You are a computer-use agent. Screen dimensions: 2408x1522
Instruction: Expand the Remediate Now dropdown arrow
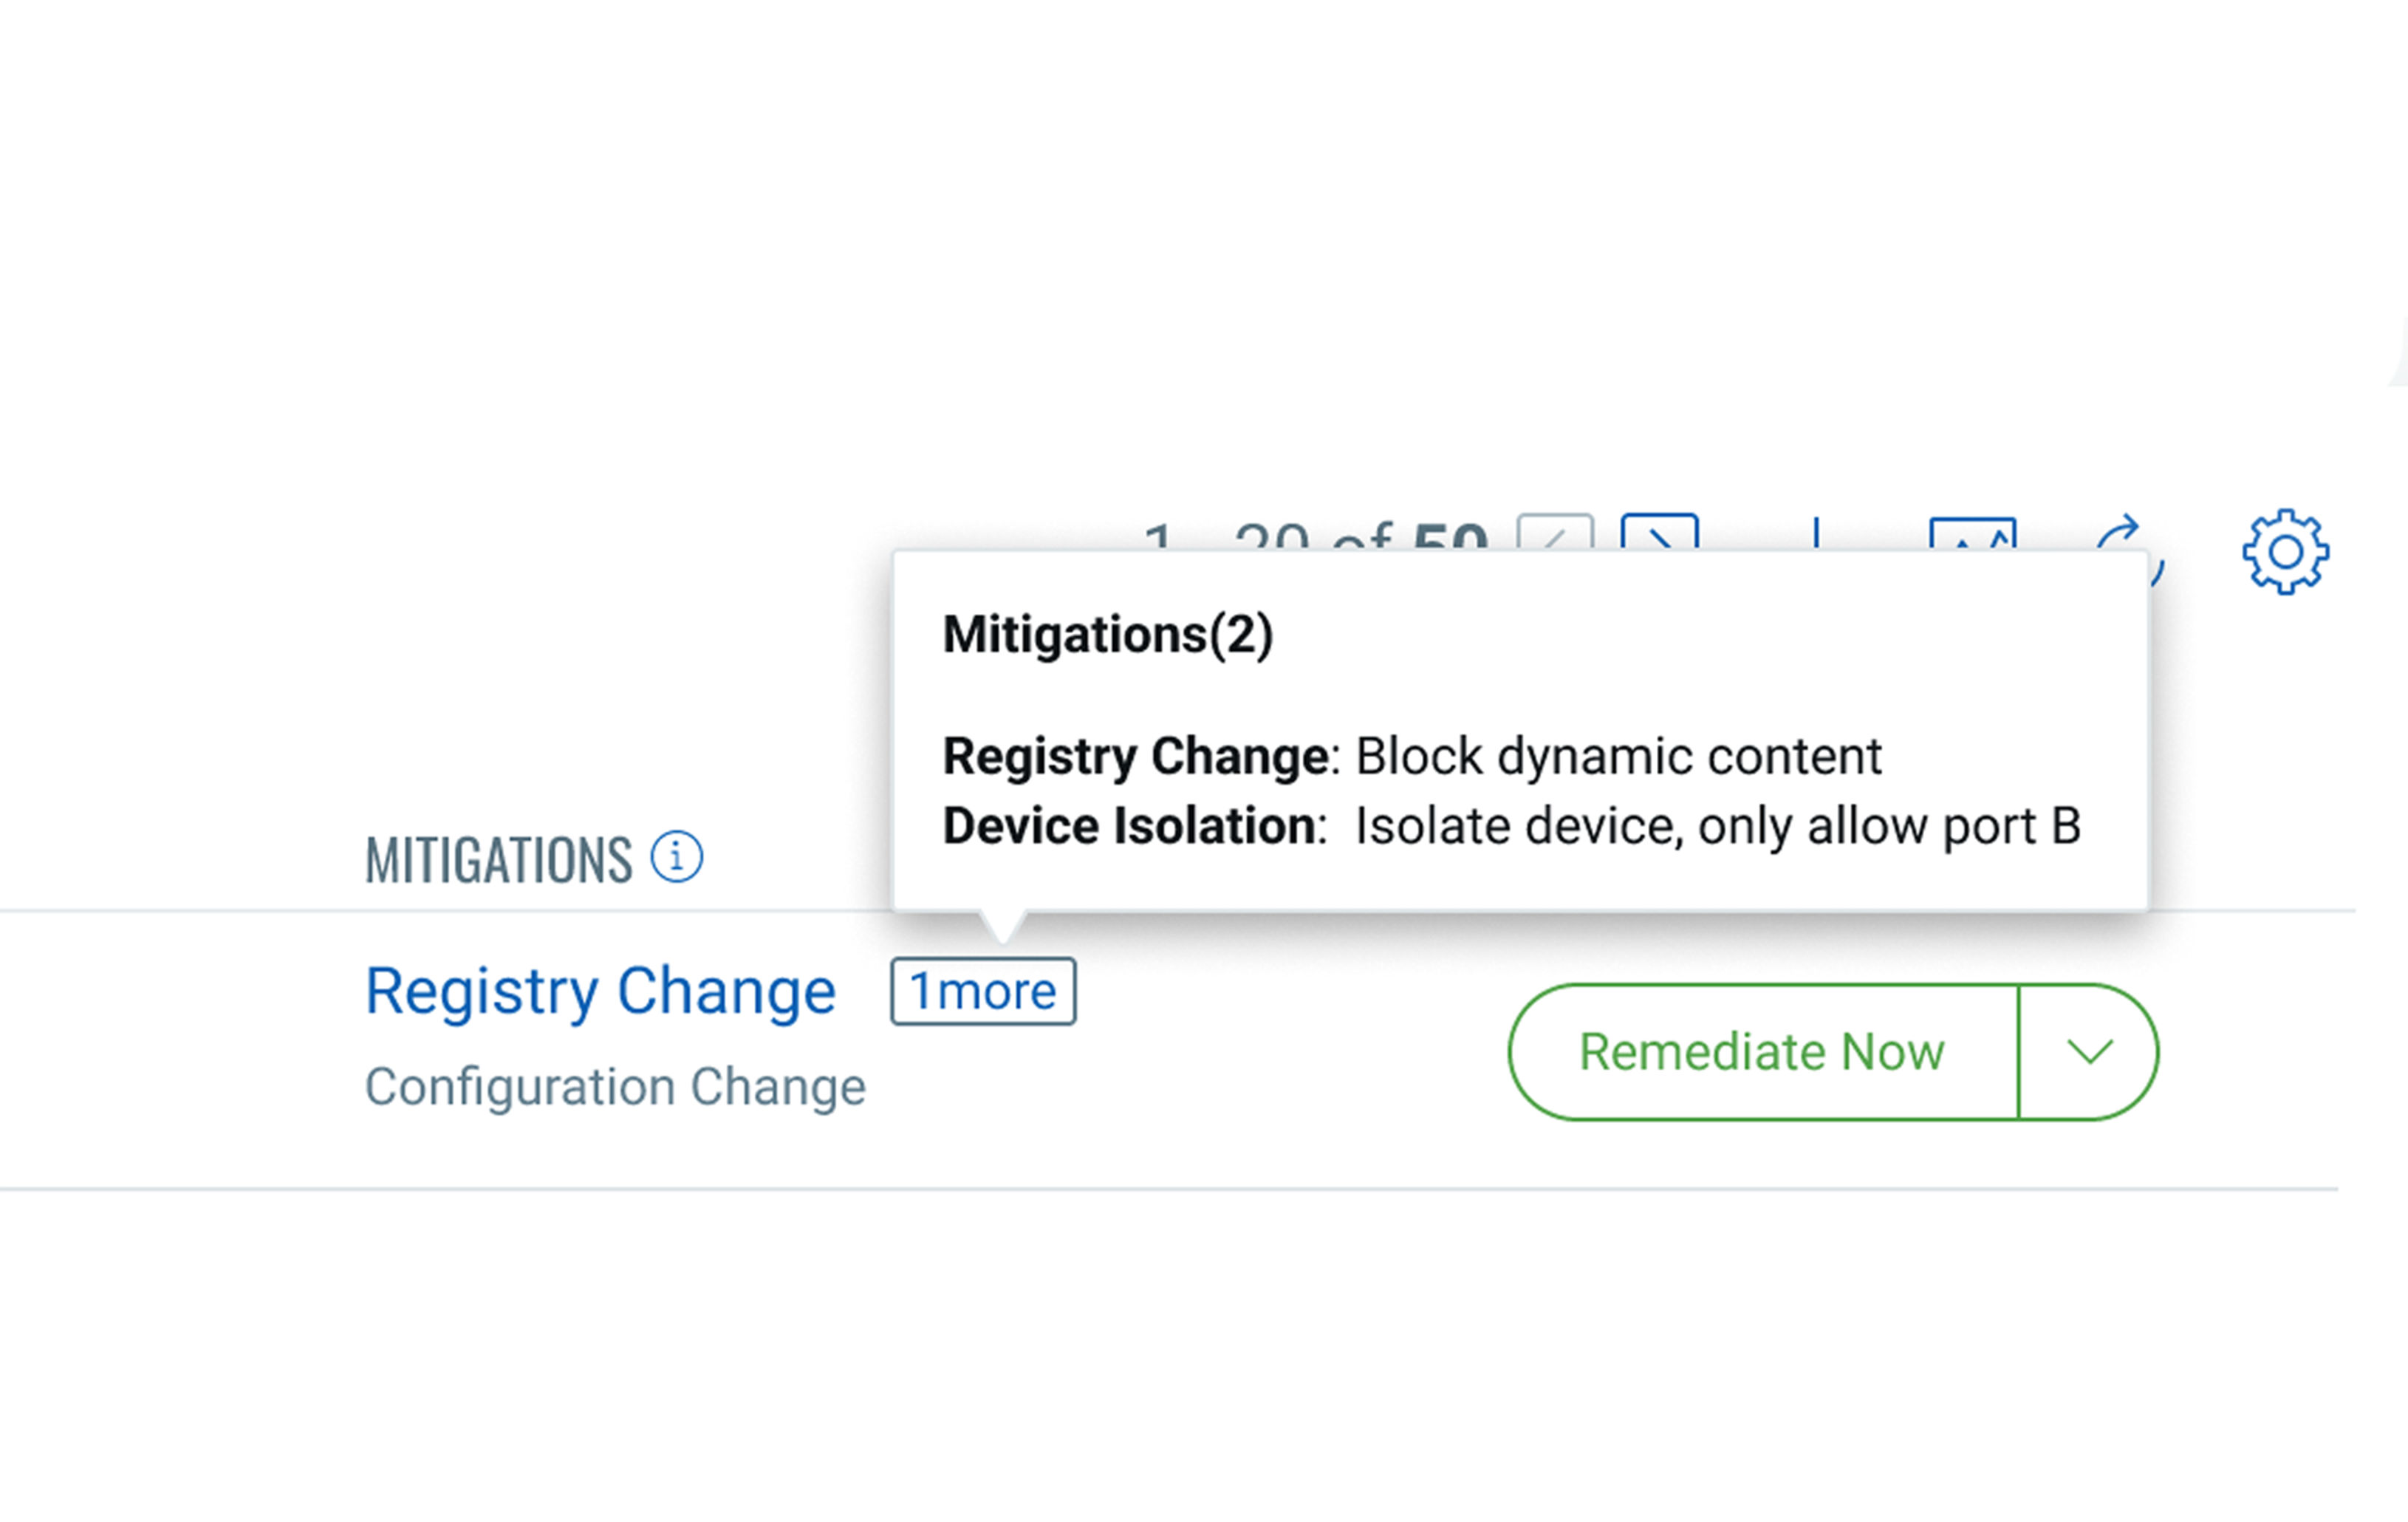pyautogui.click(x=2089, y=1052)
